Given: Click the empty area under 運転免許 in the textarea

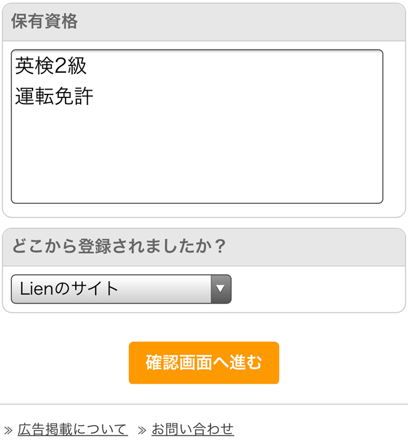Looking at the screenshot, I should click(197, 155).
